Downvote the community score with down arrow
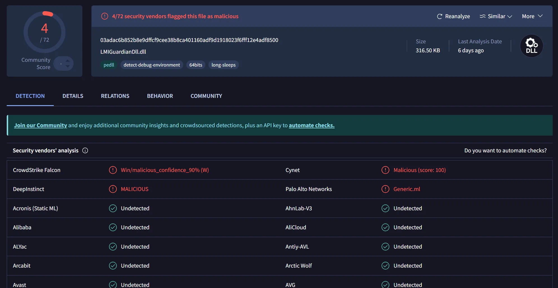The width and height of the screenshot is (558, 288). click(68, 67)
